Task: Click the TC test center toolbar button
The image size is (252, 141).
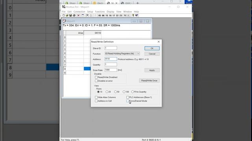Action: [125, 16]
